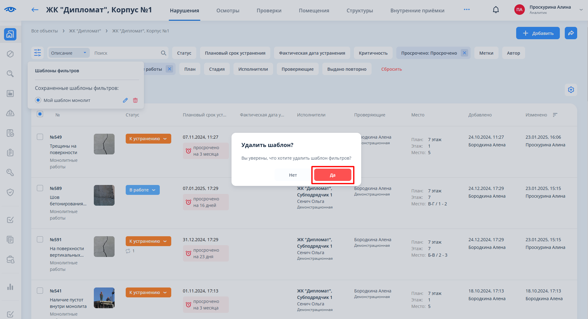
Task: Open the Помещения tab
Action: click(314, 10)
